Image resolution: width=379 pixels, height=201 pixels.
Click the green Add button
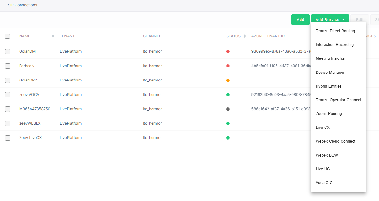coord(301,19)
